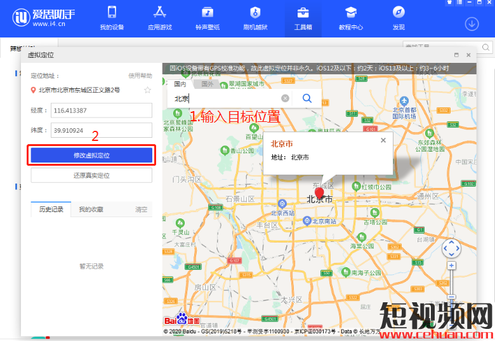Click the 爱思助手 logo

(x=44, y=17)
